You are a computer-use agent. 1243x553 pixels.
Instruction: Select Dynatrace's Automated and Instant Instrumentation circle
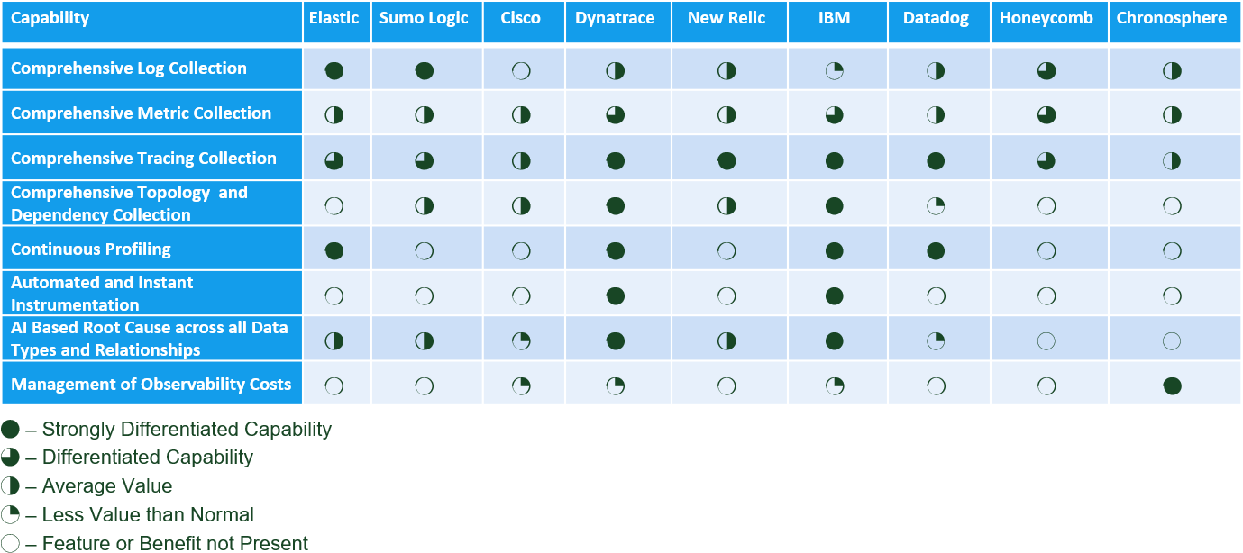[x=616, y=295]
